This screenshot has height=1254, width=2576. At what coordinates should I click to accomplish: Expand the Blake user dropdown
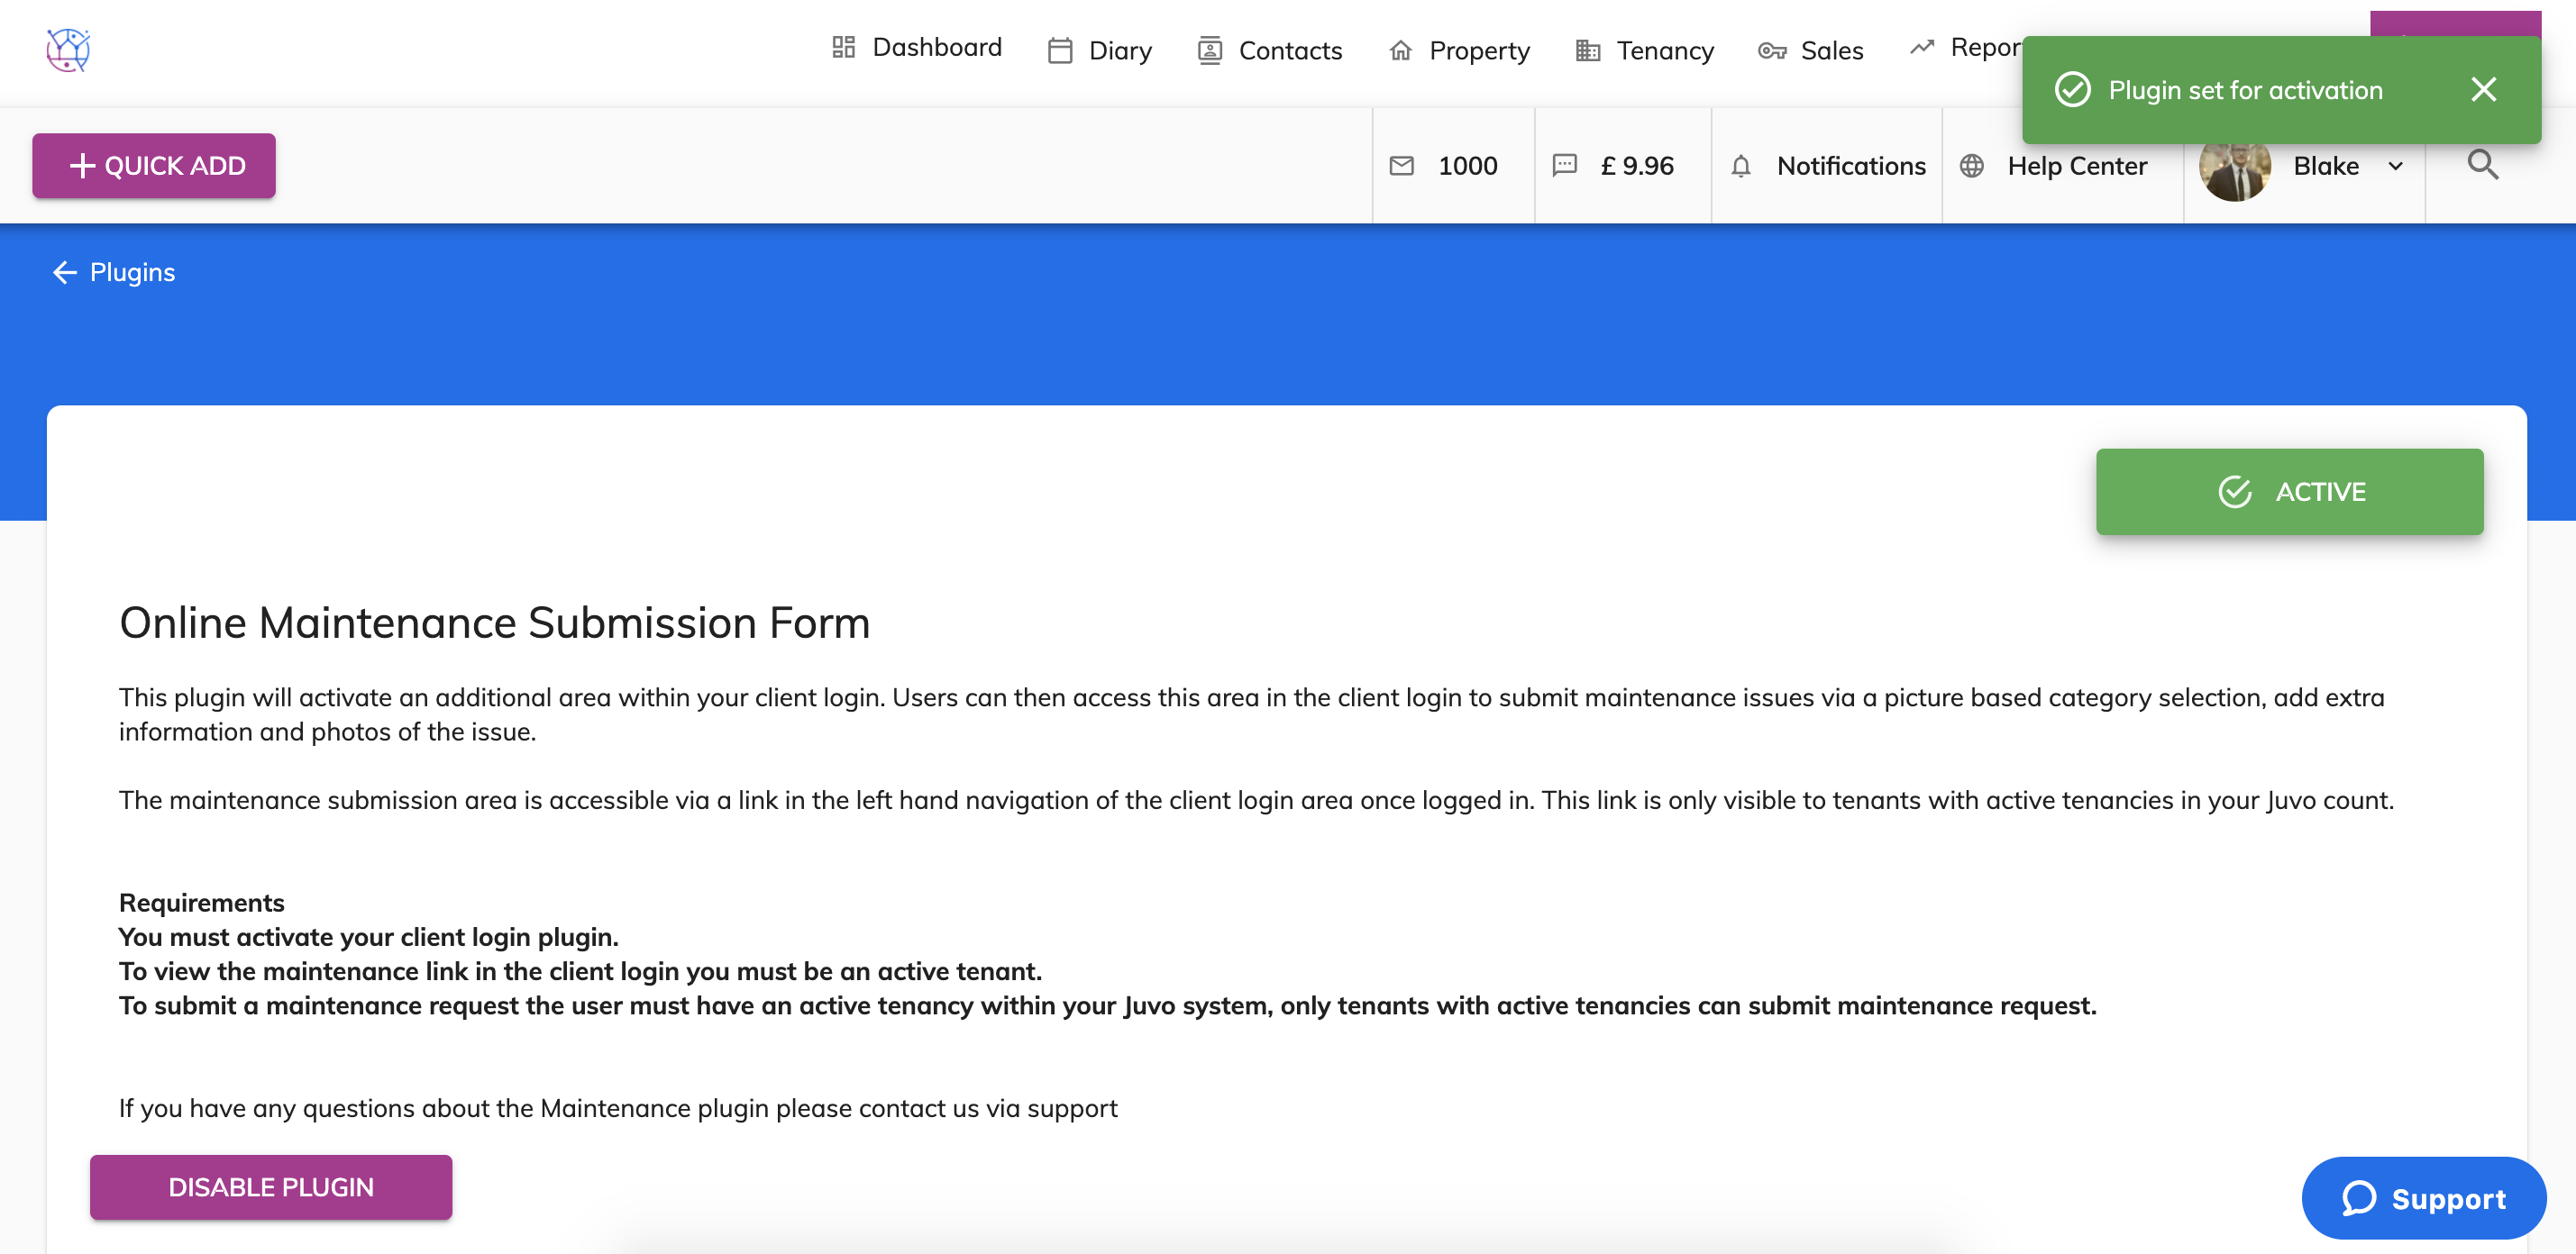tap(2395, 167)
